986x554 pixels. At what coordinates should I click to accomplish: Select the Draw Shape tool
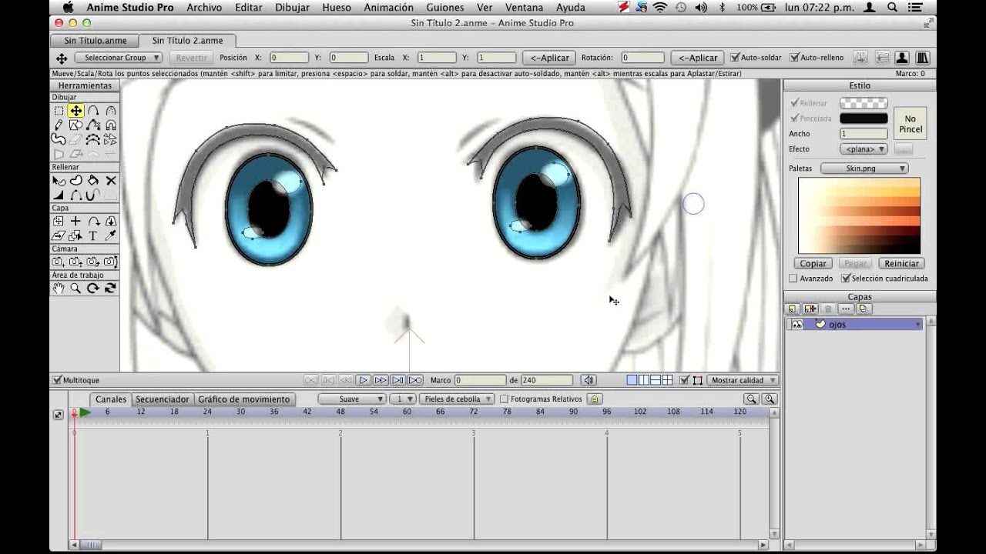[75, 125]
